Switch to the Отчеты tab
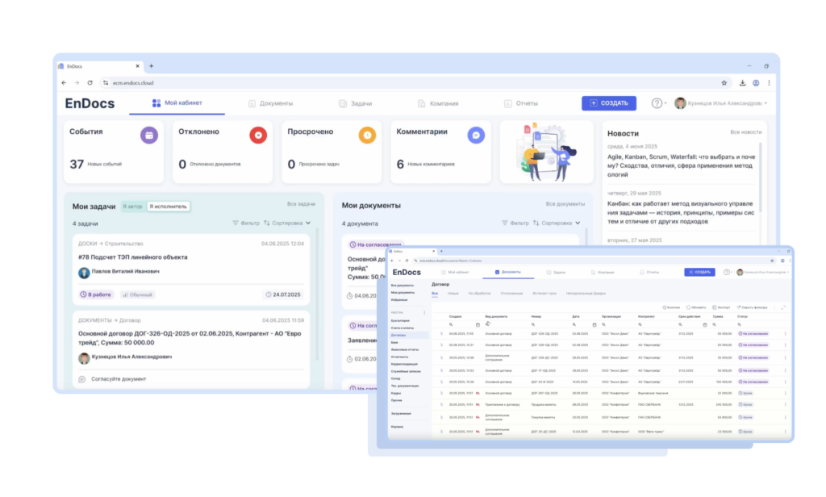 point(521,103)
